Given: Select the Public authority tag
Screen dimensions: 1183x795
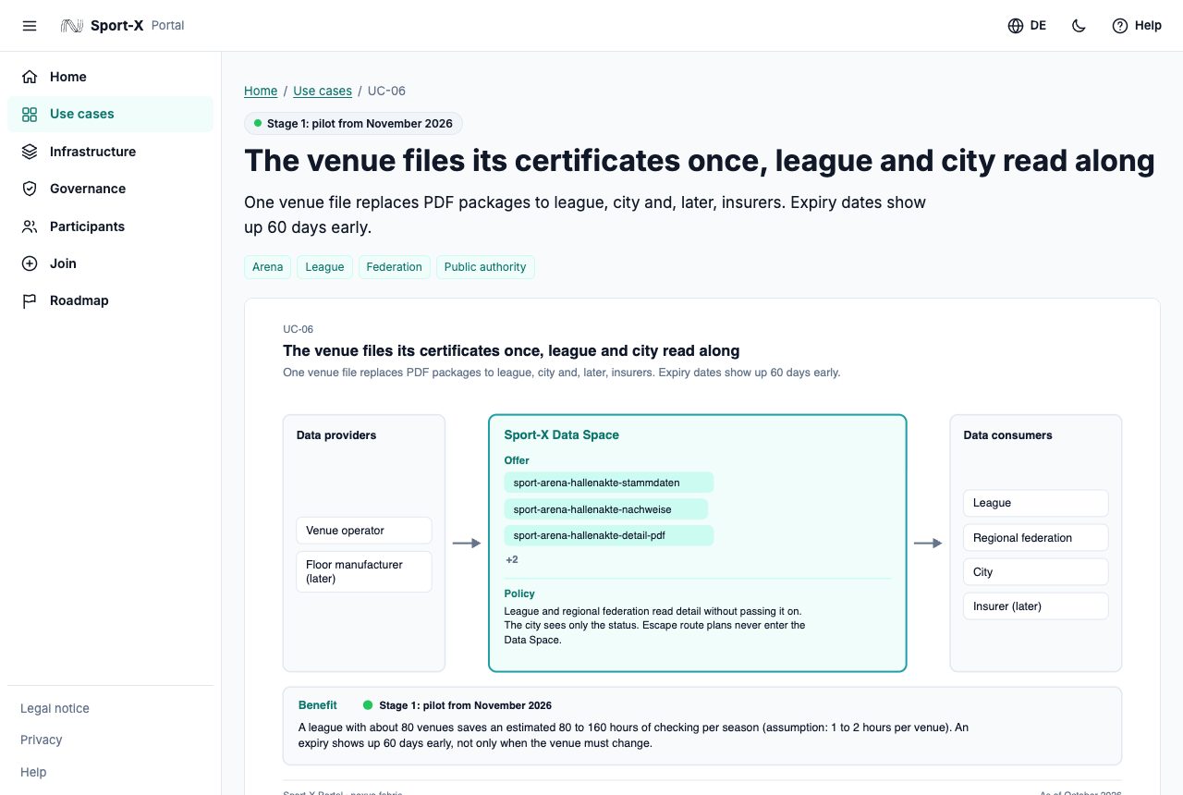Looking at the screenshot, I should click(485, 267).
